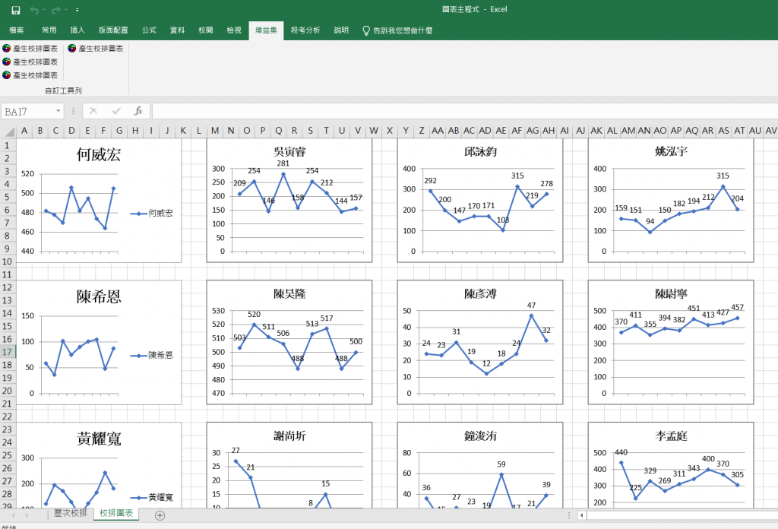778x529 pixels.
Task: Click the 47 data label in 陳彥溥 chart
Action: (x=531, y=306)
